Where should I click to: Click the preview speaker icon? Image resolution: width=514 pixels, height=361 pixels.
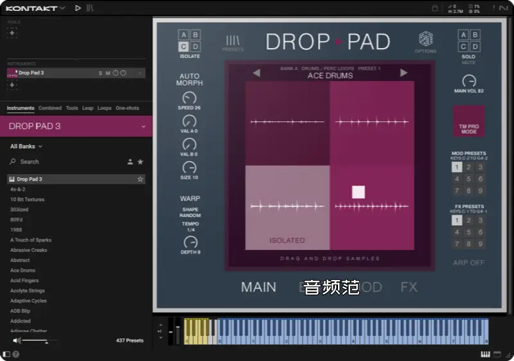pos(17,340)
